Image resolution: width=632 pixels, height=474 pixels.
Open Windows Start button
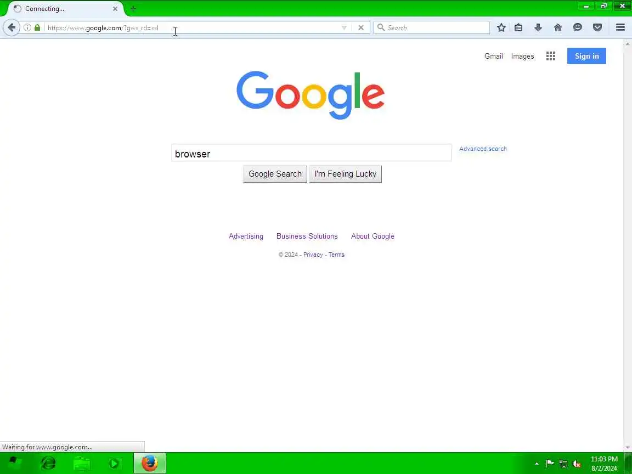15,463
